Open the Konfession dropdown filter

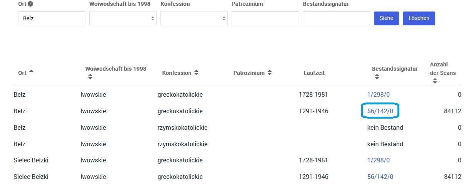click(194, 18)
